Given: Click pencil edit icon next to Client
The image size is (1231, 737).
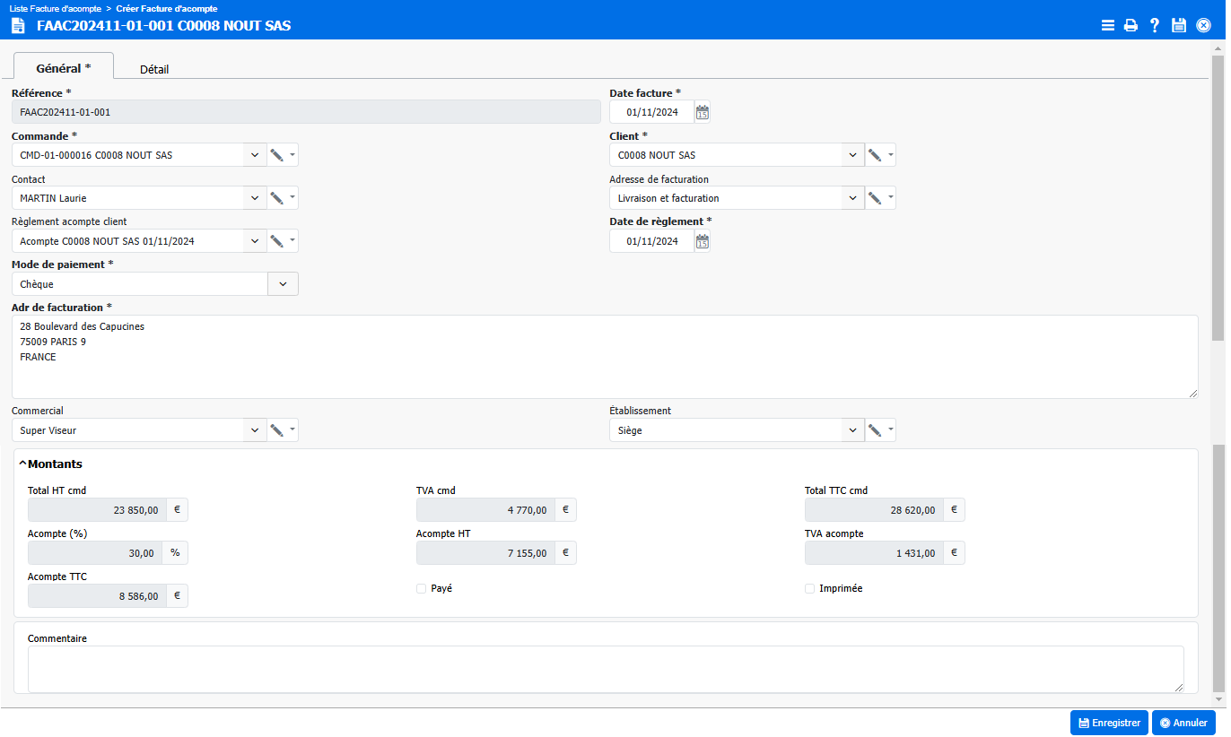Looking at the screenshot, I should click(x=875, y=155).
